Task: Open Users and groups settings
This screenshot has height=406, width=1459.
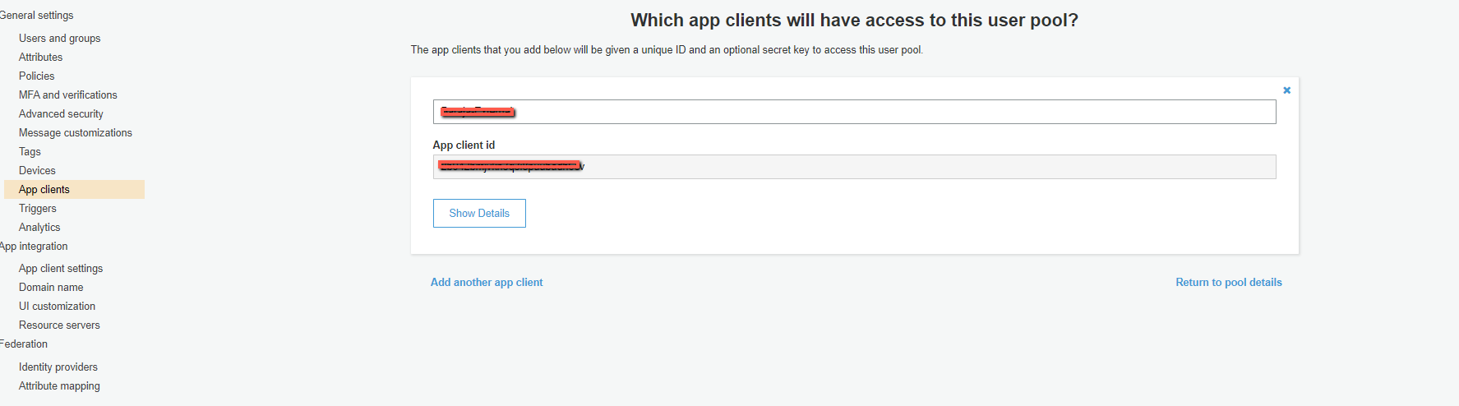Action: point(59,38)
